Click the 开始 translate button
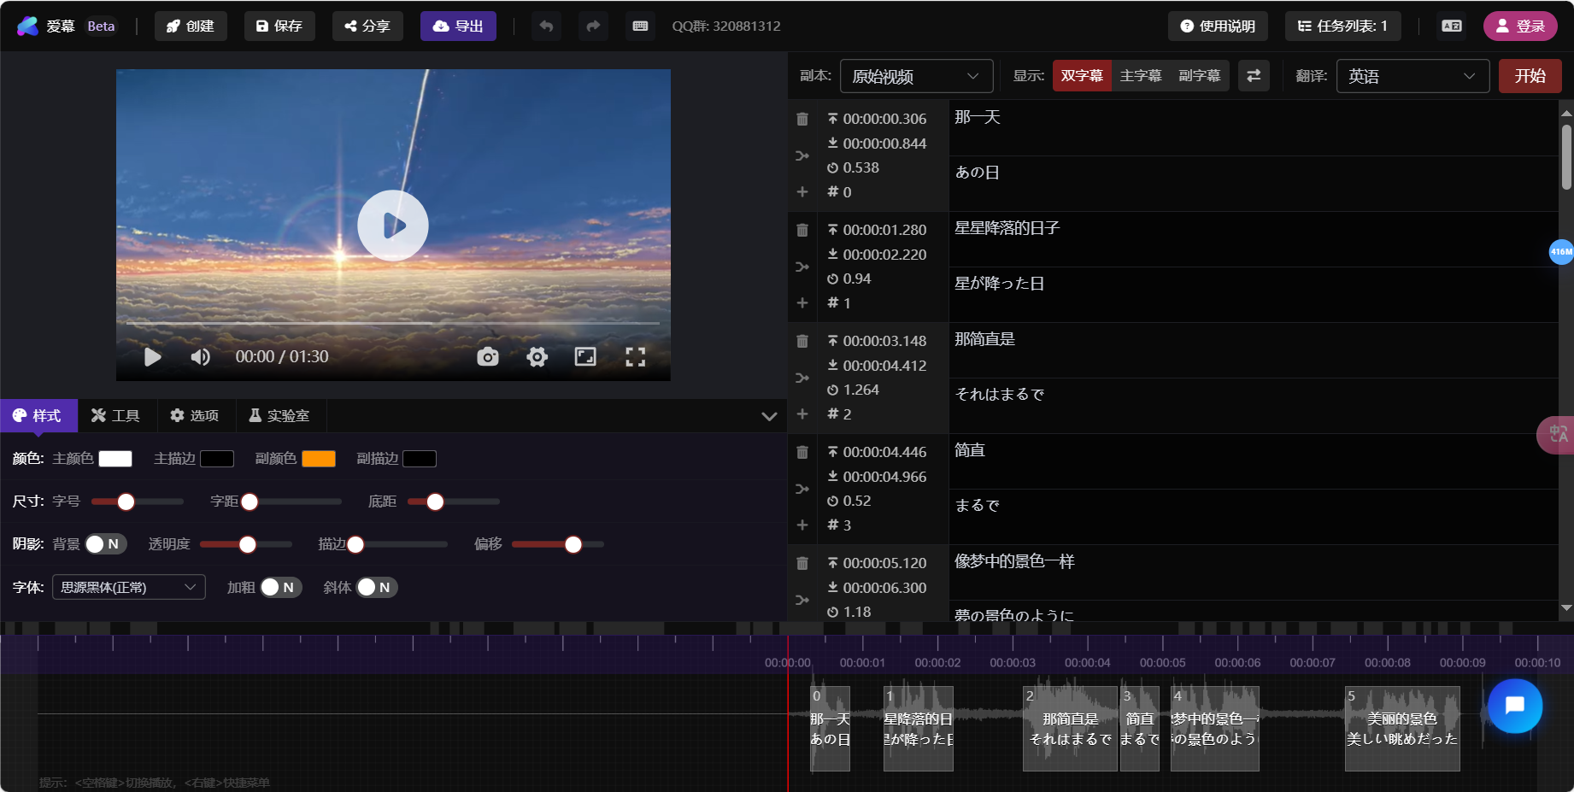This screenshot has height=792, width=1574. [x=1530, y=76]
